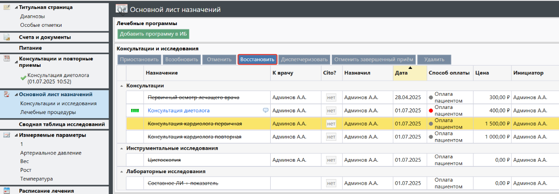
Task: Toggle Cito for Консультация кардиолога первичная
Action: click(331, 124)
